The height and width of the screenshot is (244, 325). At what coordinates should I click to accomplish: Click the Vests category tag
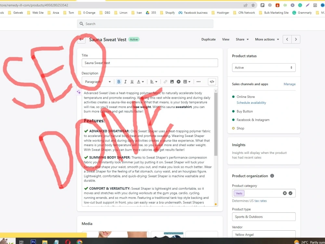click(x=239, y=193)
